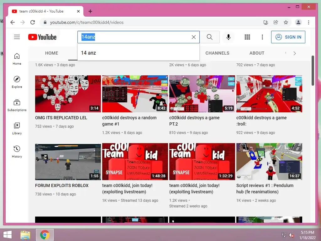
Task: Open the 3:14 Anonymous masks thumbnail
Action: pos(68,94)
